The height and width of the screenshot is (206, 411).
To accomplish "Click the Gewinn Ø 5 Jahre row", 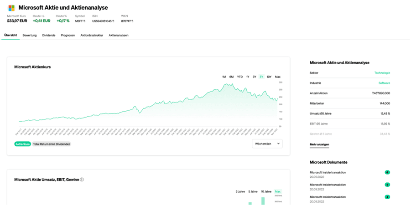I will pyautogui.click(x=350, y=134).
